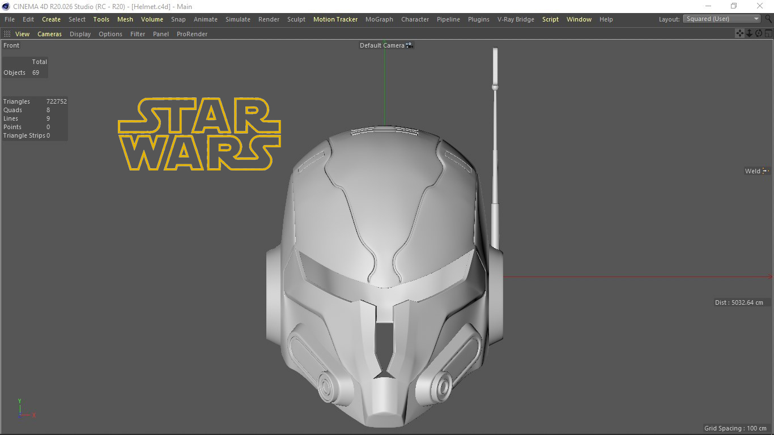This screenshot has height=435, width=774.
Task: Open the Create menu
Action: [x=51, y=19]
